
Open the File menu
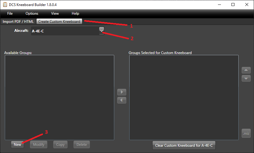(10, 13)
